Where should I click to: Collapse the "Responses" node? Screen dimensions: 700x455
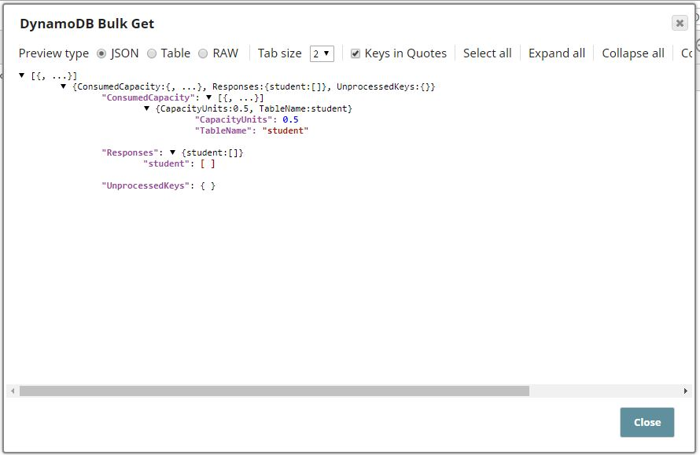pyautogui.click(x=172, y=152)
